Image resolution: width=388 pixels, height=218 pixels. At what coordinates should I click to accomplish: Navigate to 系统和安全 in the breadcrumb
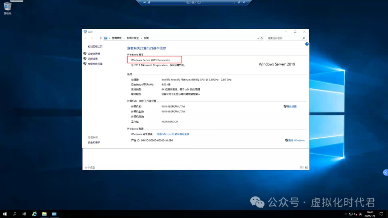[x=133, y=38]
